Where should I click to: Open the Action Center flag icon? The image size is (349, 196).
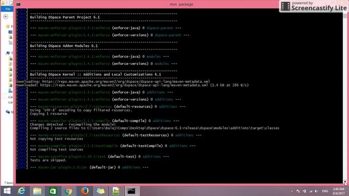[298, 191]
